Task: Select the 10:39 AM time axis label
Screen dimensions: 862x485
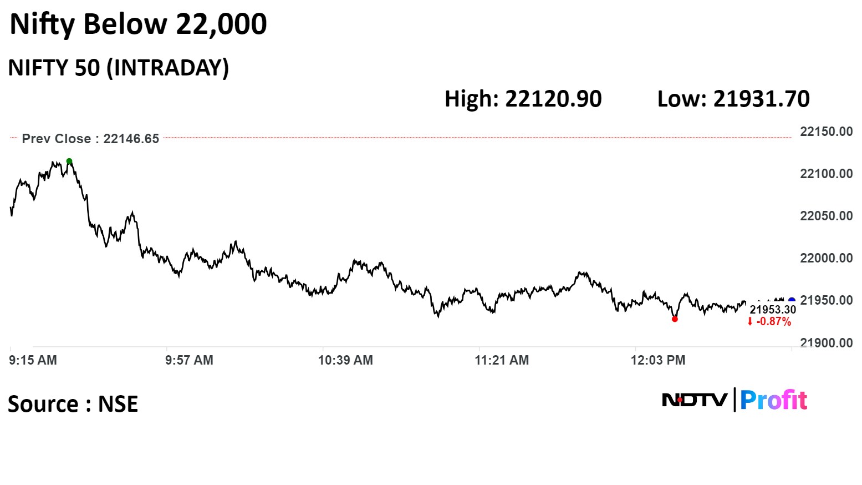Action: pos(345,360)
